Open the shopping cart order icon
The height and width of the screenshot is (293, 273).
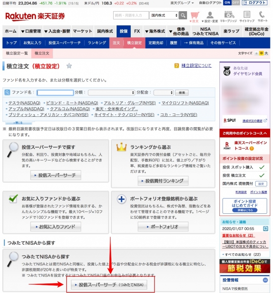pyautogui.click(x=195, y=17)
